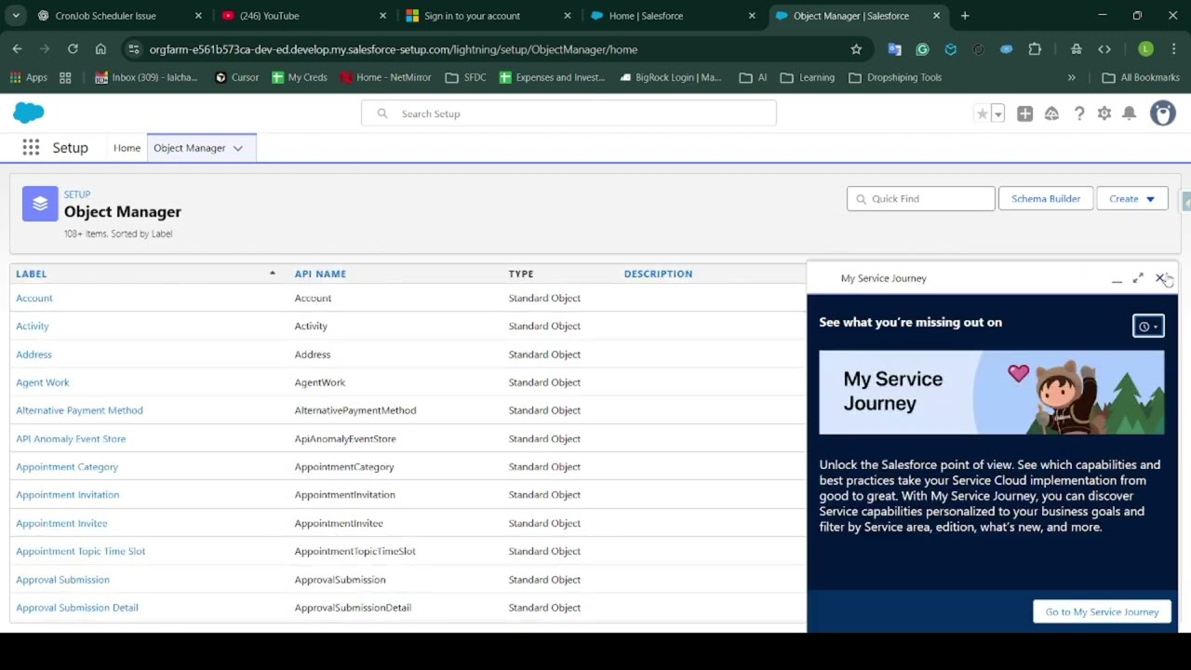Image resolution: width=1191 pixels, height=670 pixels.
Task: Open the Chrome extensions puzzle icon
Action: (1035, 49)
